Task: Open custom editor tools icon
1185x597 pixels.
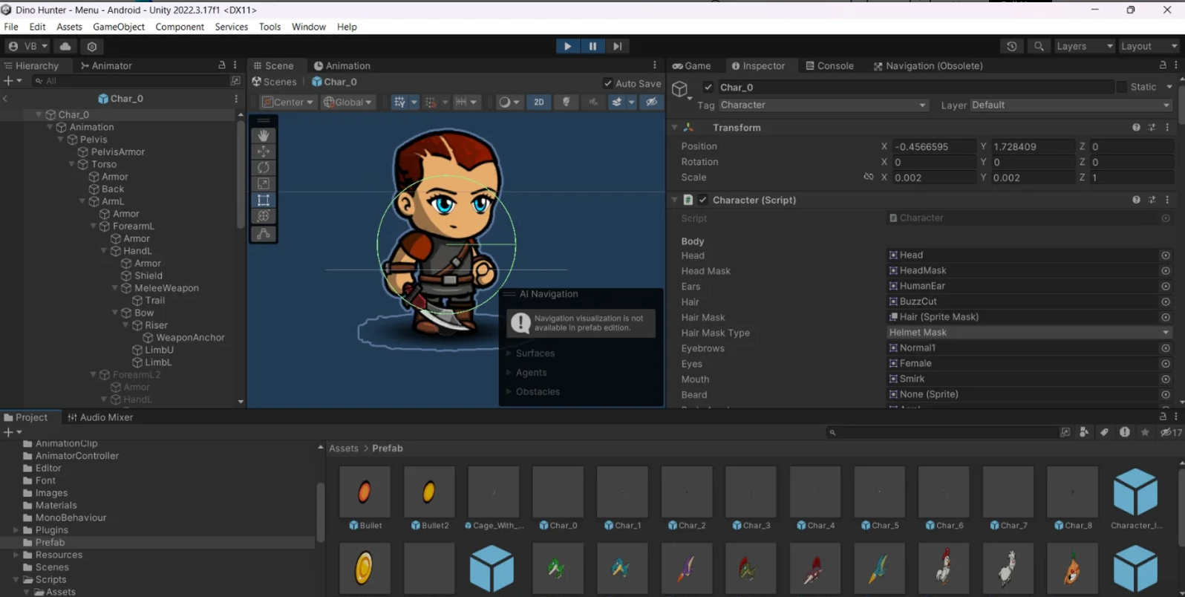Action: (264, 234)
